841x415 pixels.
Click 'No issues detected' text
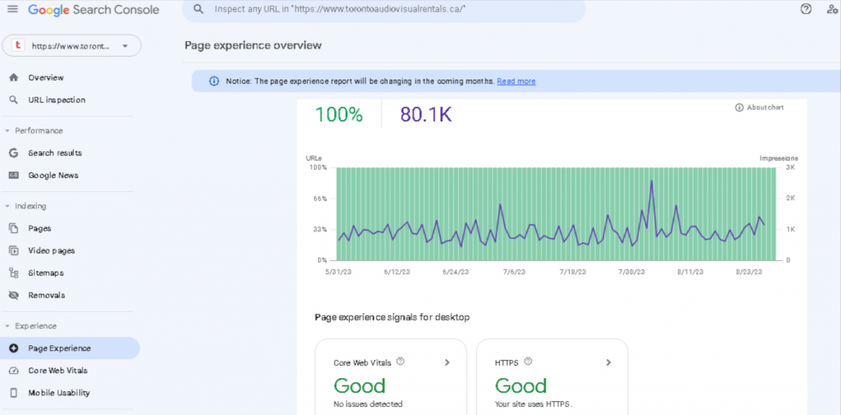click(368, 404)
